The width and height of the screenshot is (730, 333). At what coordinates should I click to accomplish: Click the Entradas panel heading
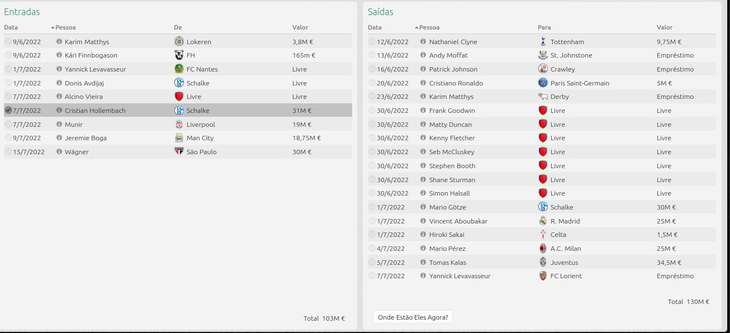coord(22,12)
